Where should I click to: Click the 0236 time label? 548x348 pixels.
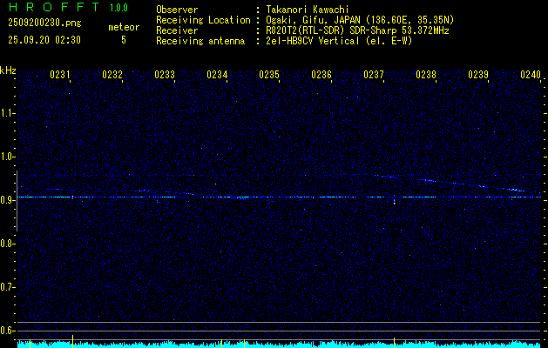tap(321, 75)
